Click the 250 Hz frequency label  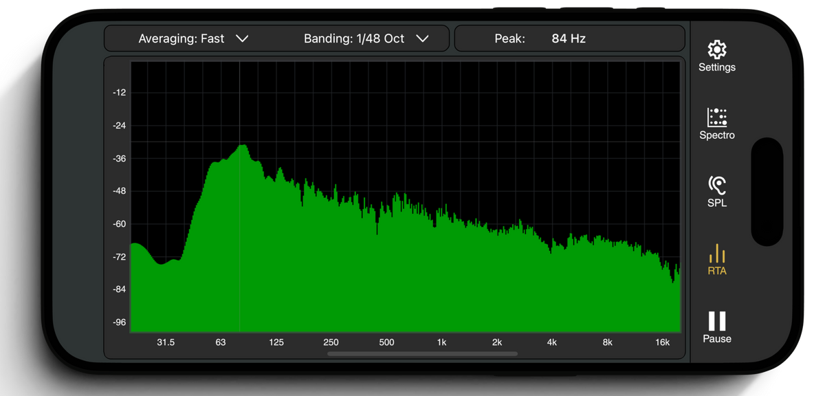[331, 342]
